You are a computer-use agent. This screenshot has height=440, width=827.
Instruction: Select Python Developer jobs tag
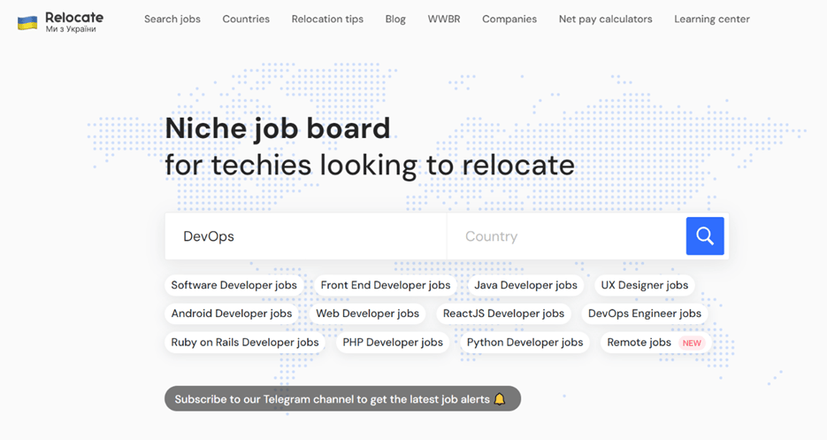[525, 343]
